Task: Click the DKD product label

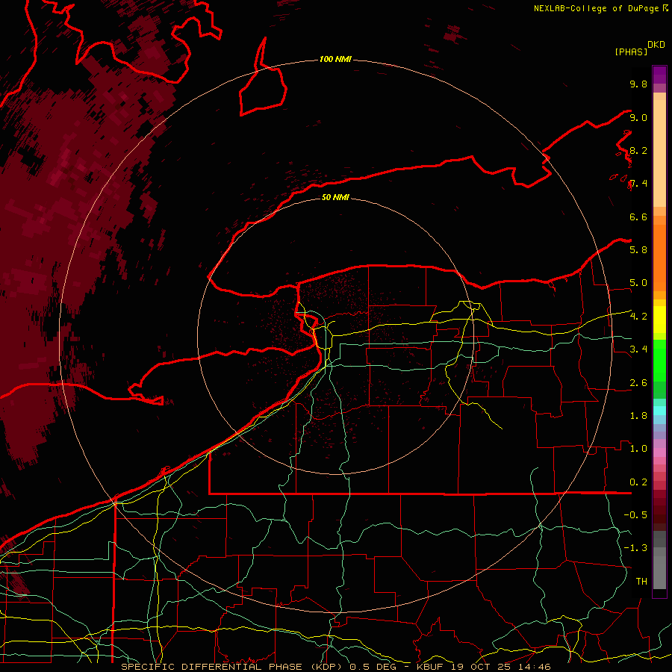Action: [656, 45]
